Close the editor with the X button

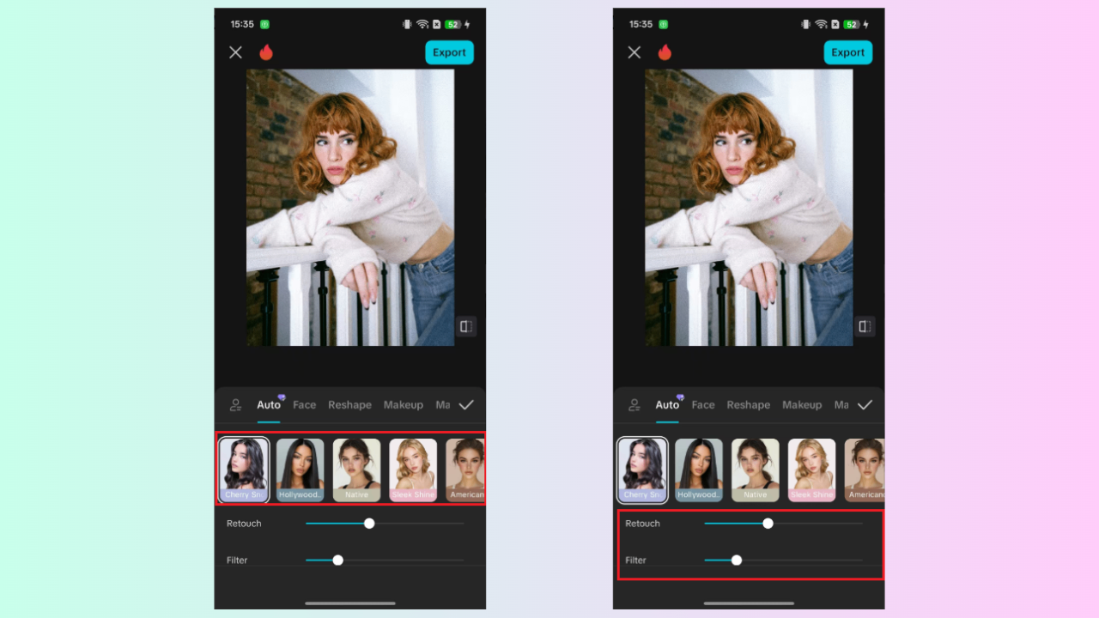coord(235,51)
